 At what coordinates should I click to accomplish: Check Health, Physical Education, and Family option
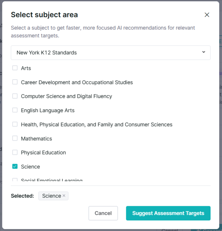(15, 124)
